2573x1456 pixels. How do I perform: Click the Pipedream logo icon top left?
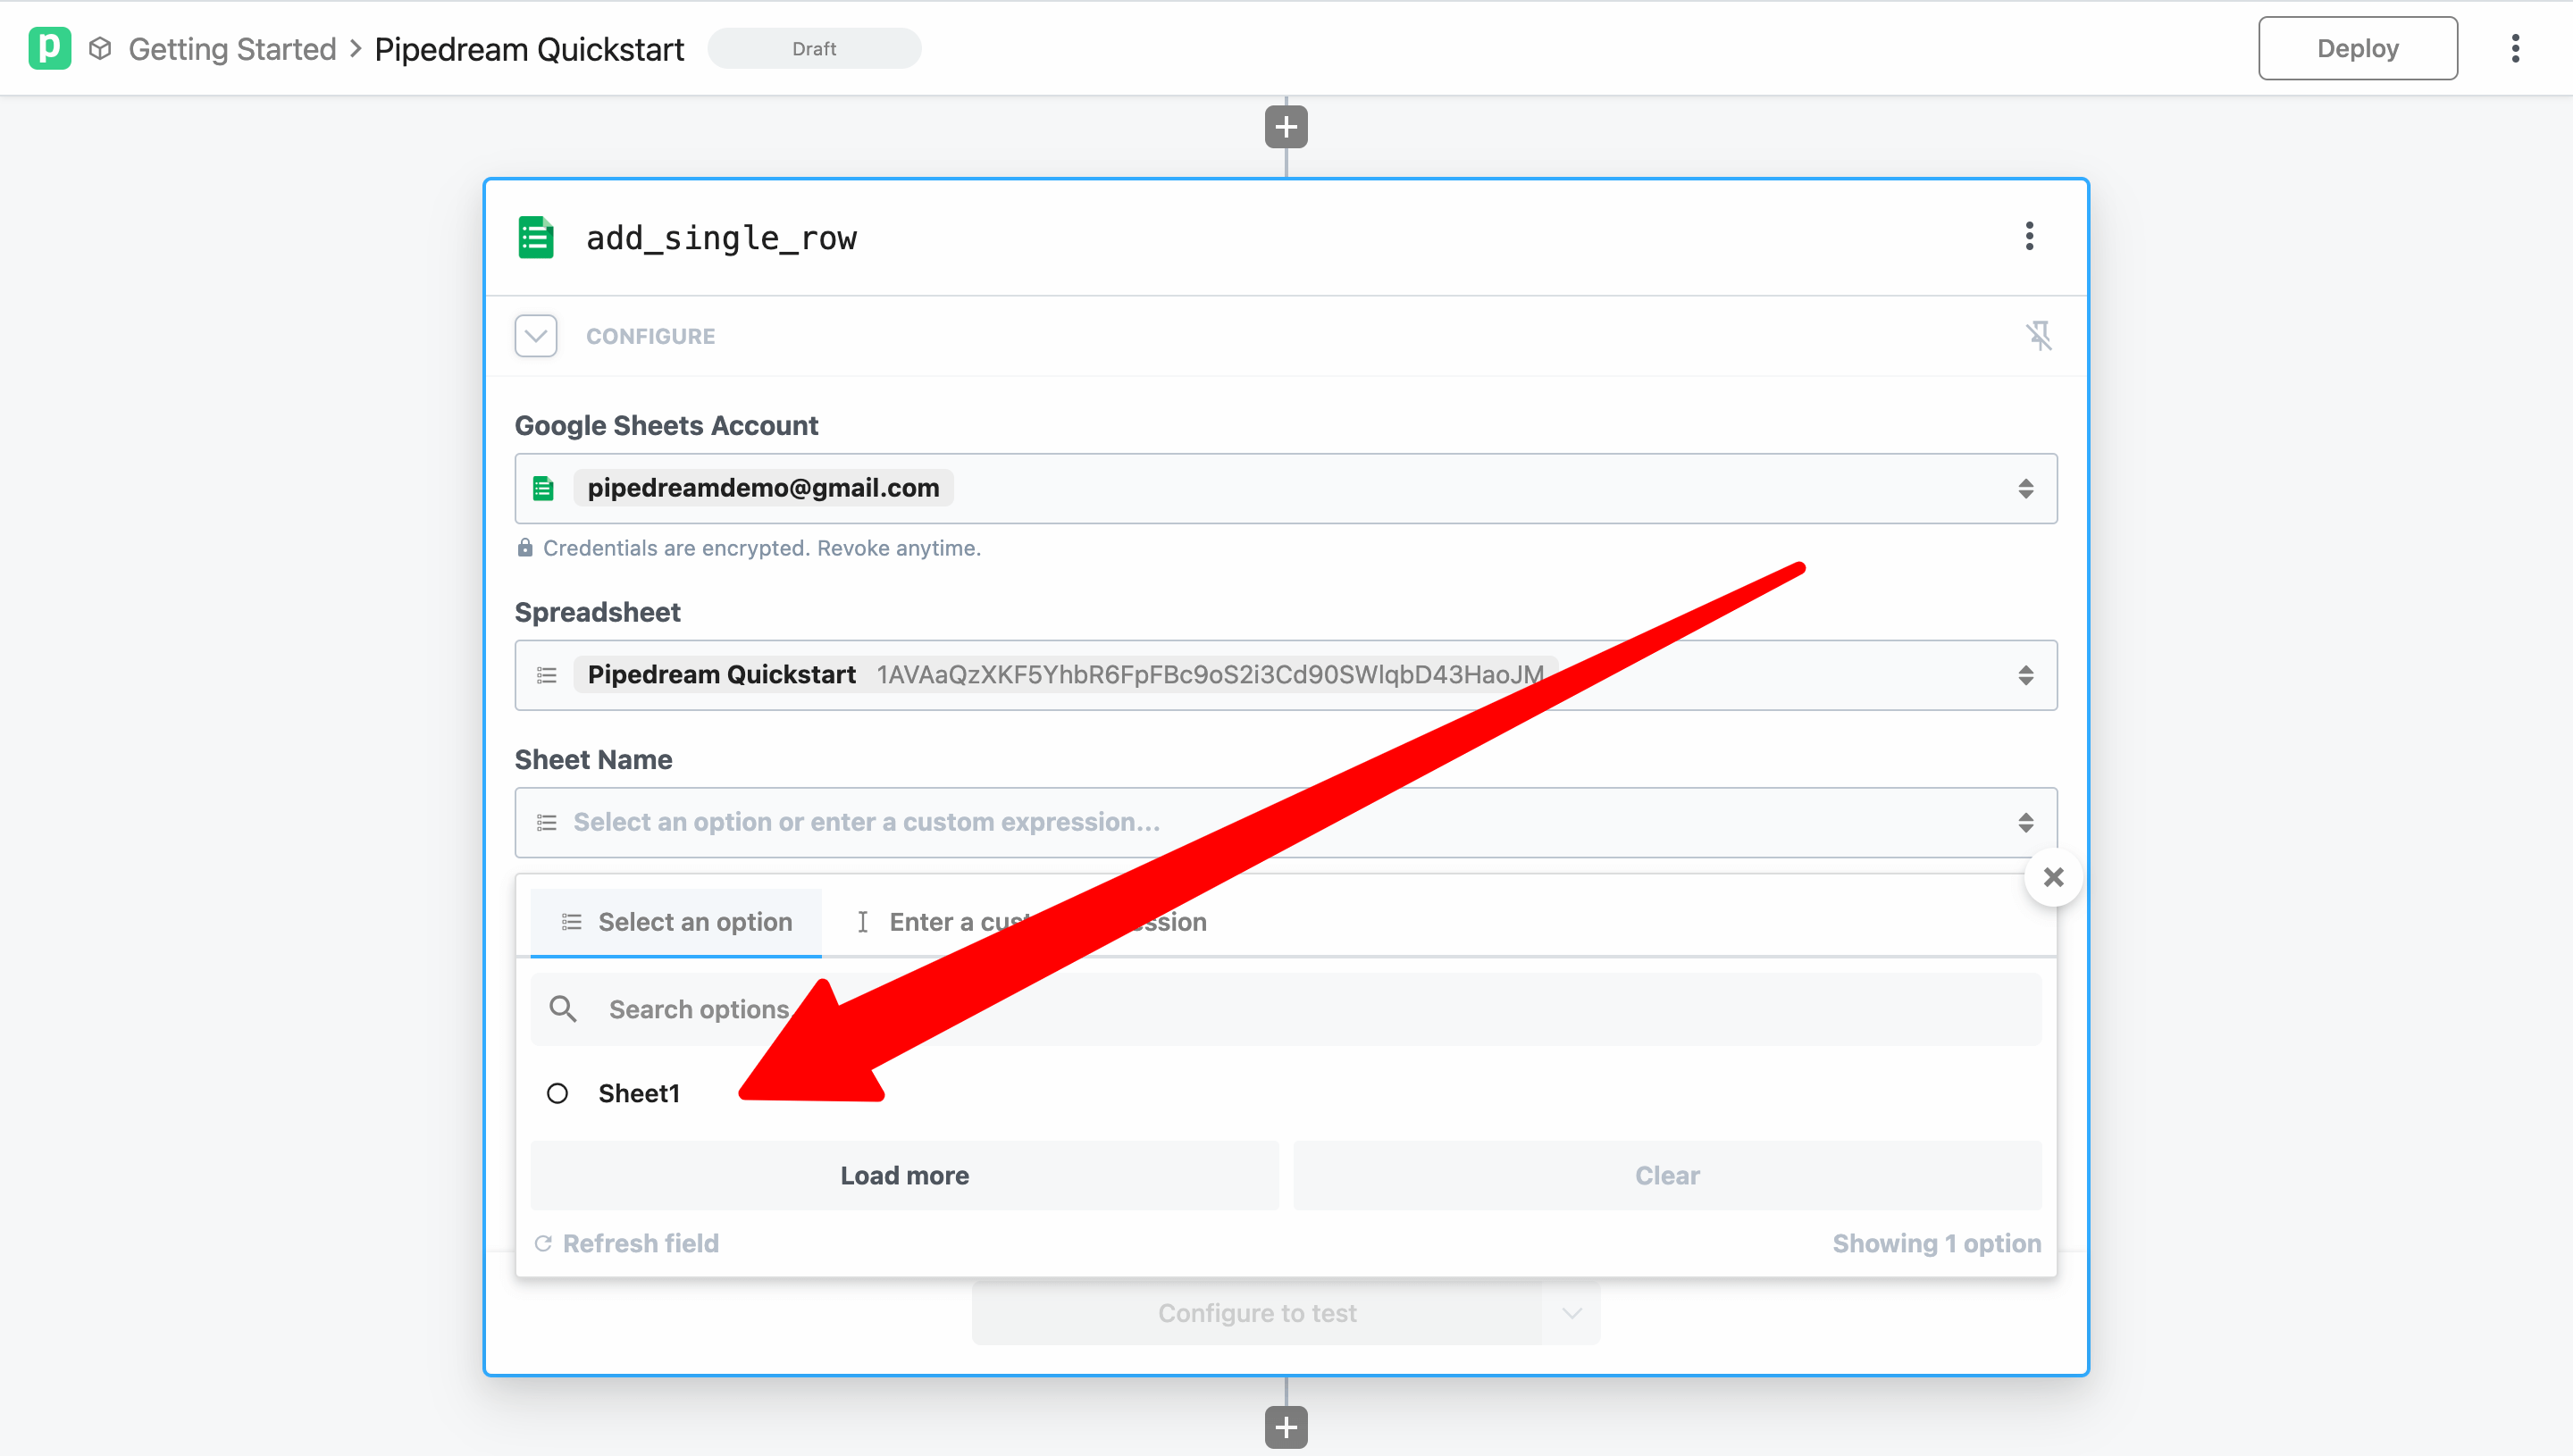[49, 47]
